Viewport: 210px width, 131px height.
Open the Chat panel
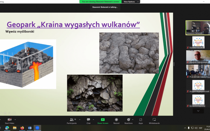point(88,121)
